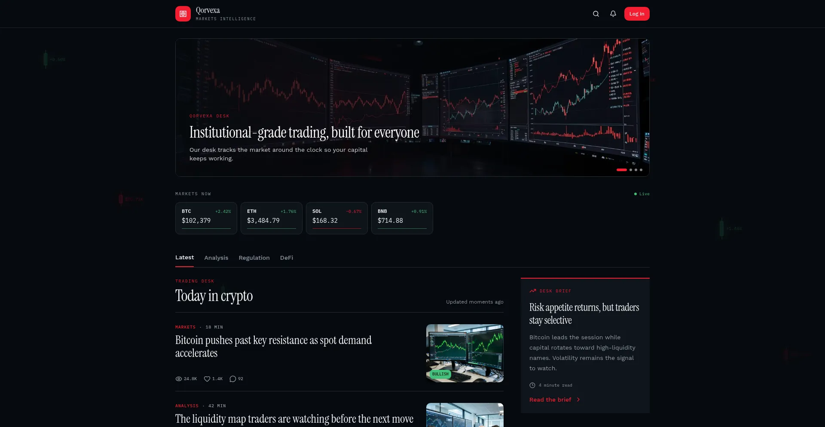Click the QORVEXA DESK hero label

click(209, 116)
